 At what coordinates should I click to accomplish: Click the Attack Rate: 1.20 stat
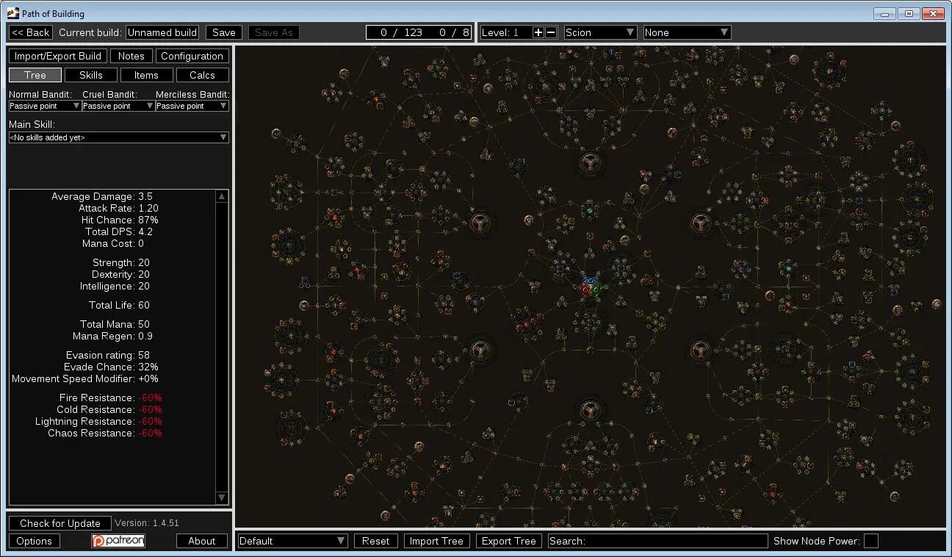[x=118, y=208]
